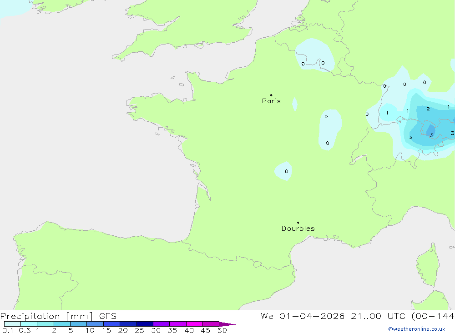Pick the magenta swatch between 45 and 50

pyautogui.click(x=211, y=324)
